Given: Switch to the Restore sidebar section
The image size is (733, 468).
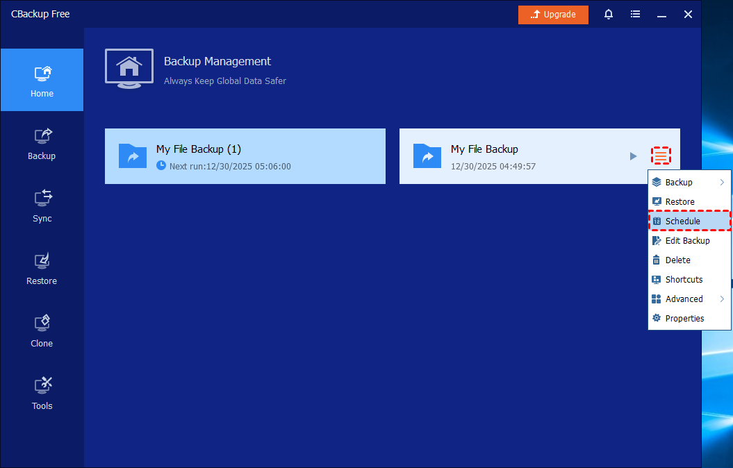Looking at the screenshot, I should coord(42,268).
